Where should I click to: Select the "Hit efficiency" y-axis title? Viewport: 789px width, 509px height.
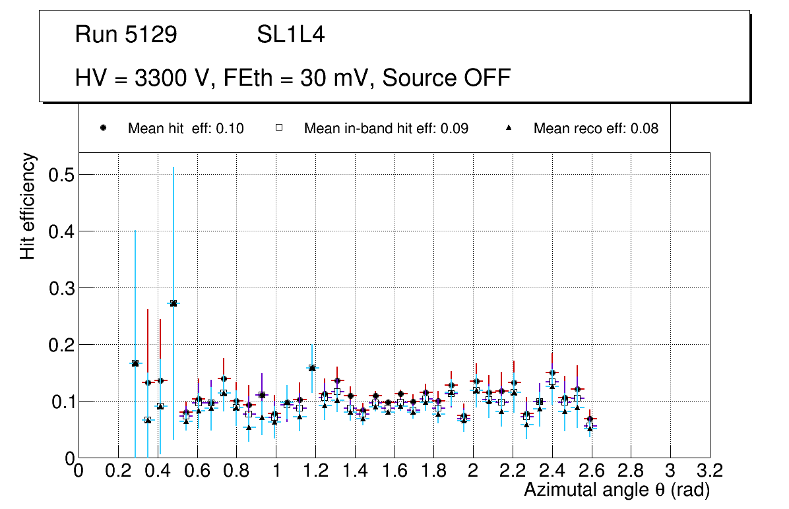[28, 206]
